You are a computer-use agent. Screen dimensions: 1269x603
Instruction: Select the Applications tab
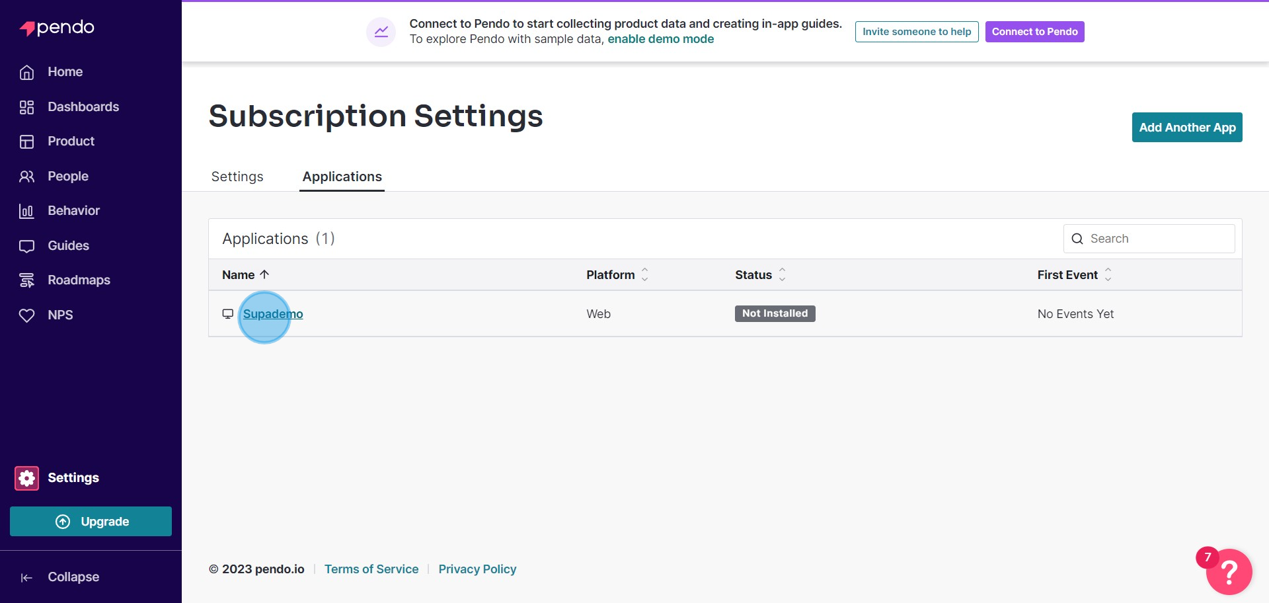[342, 177]
